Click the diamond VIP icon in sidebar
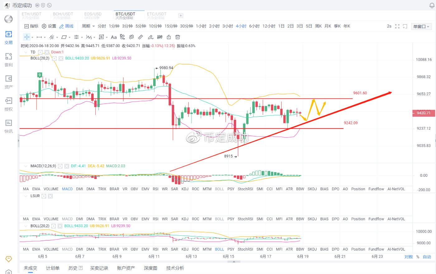The image size is (436, 274). 8,259
